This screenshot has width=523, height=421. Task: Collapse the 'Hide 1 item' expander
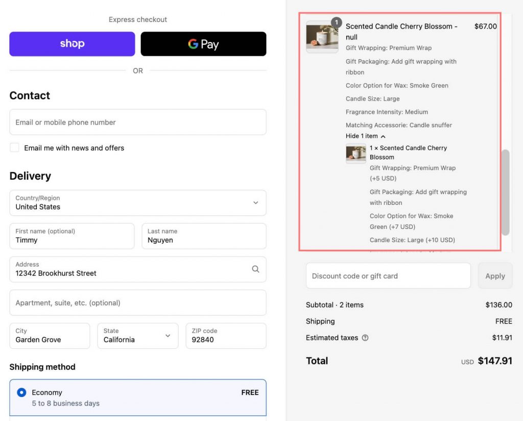pos(365,136)
